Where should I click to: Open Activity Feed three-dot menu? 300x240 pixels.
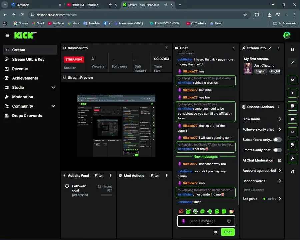(110, 176)
